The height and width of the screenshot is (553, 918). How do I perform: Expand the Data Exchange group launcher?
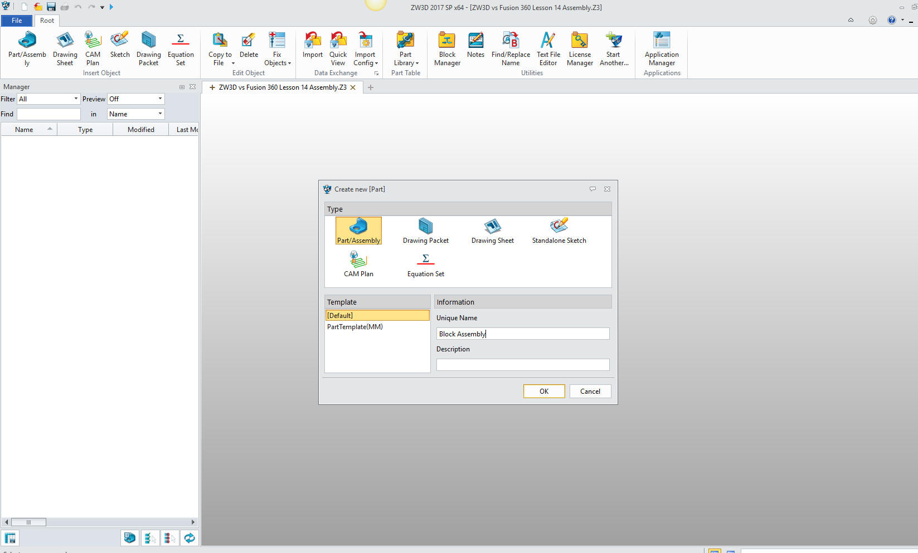[x=376, y=74]
